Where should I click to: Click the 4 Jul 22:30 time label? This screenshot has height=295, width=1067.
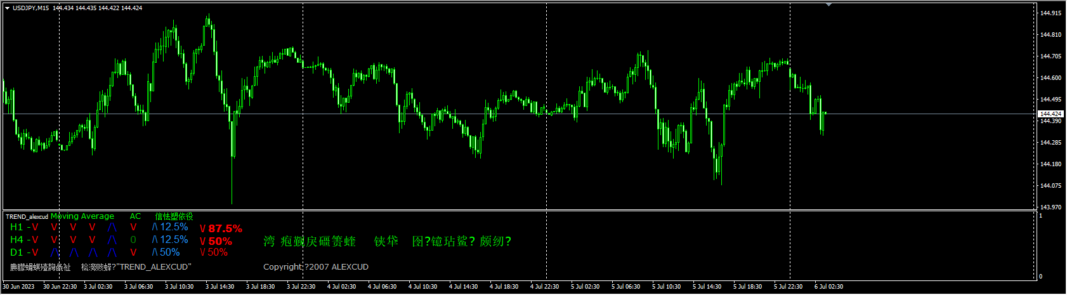[x=544, y=287]
